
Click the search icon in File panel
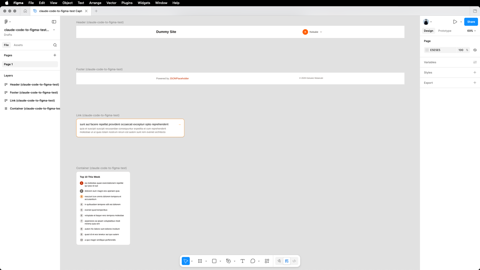[x=55, y=45]
